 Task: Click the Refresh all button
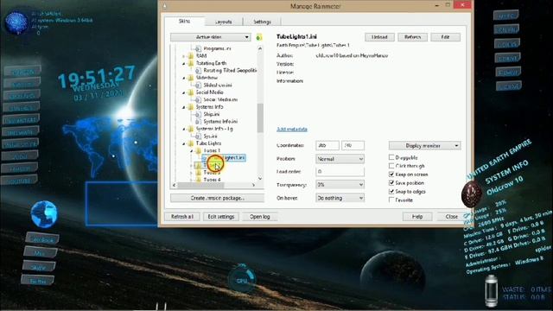click(x=182, y=217)
